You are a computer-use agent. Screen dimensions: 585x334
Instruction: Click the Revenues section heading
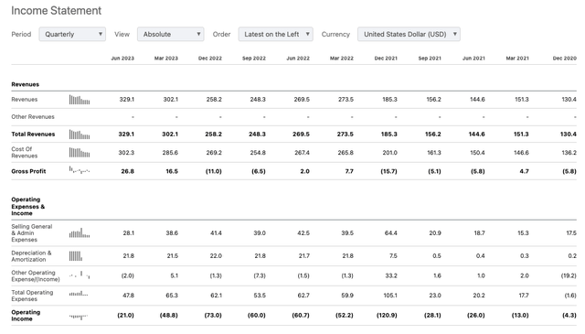point(25,84)
